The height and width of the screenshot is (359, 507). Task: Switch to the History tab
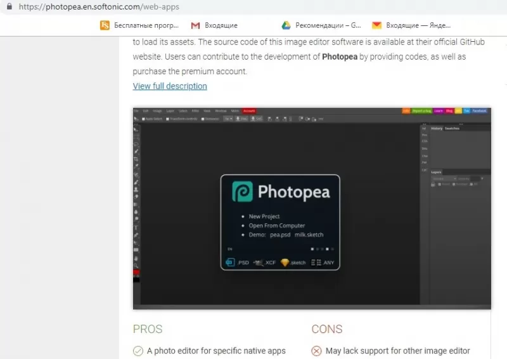click(x=437, y=129)
